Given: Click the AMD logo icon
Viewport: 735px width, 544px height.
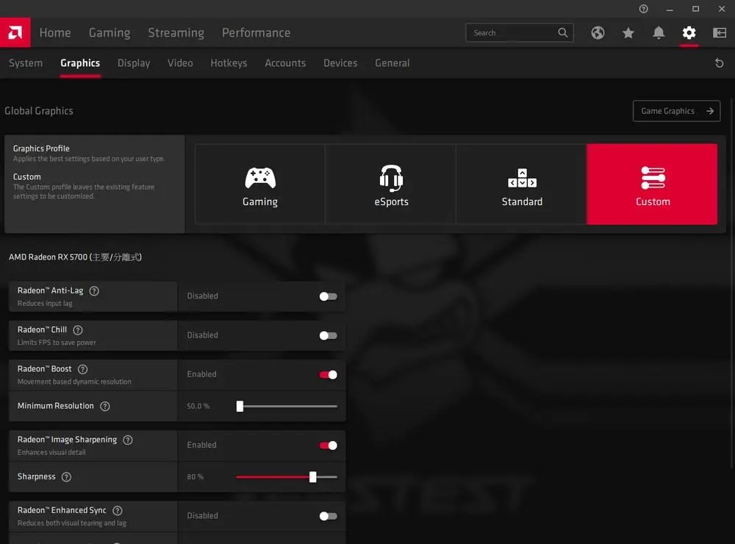Looking at the screenshot, I should pos(15,32).
